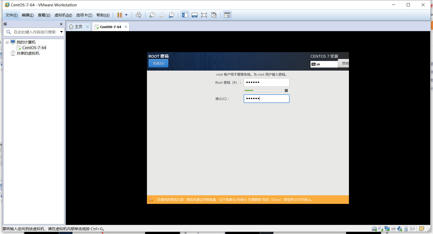
Task: Select CentOS-7-64 in the library tree
Action: click(x=34, y=48)
